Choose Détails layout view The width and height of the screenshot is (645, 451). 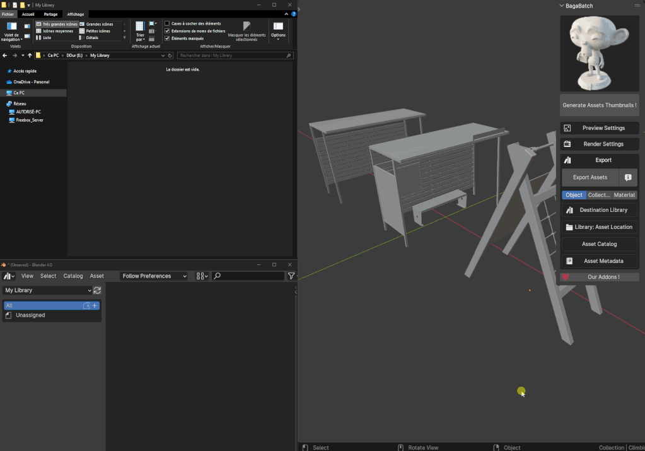point(89,37)
